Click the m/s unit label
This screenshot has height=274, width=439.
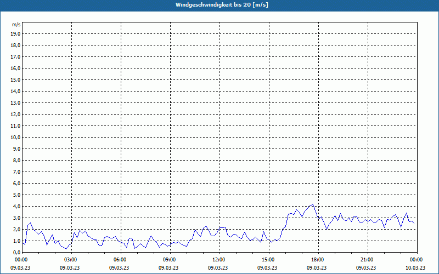click(x=16, y=25)
